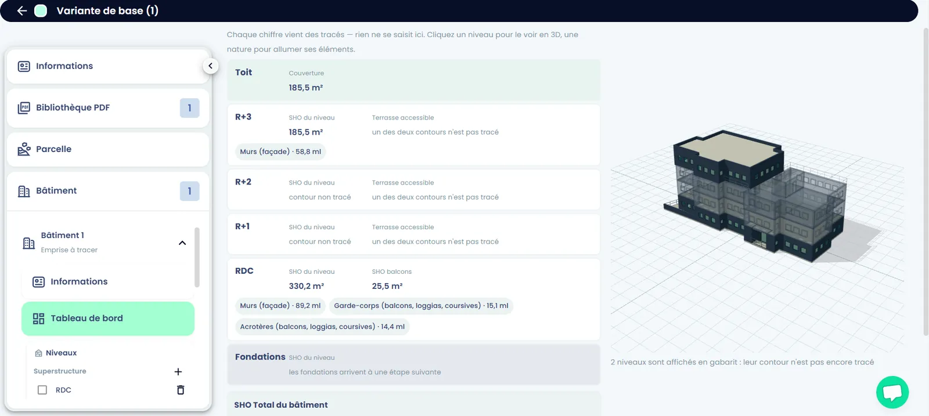Click the R+3 Murs (façade) 58,8 ml chip
Screen dimensions: 929x416
(x=280, y=152)
